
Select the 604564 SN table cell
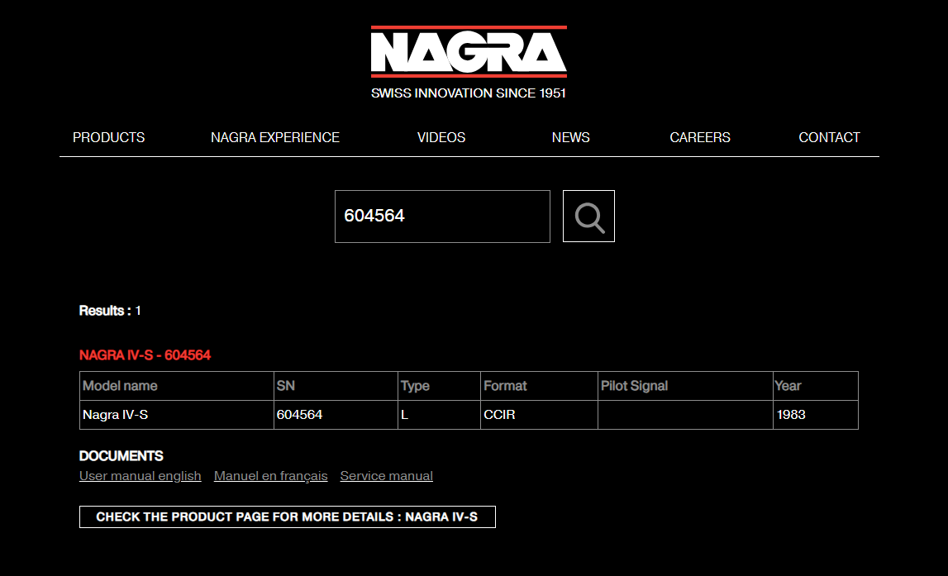(336, 415)
